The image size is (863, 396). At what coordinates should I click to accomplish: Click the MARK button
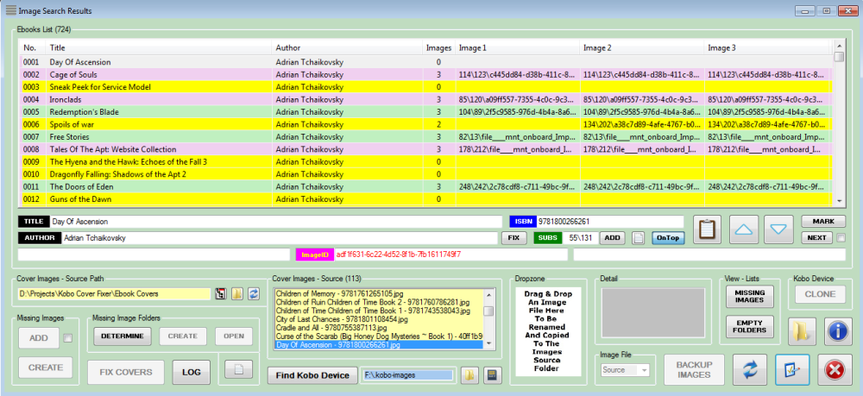823,221
